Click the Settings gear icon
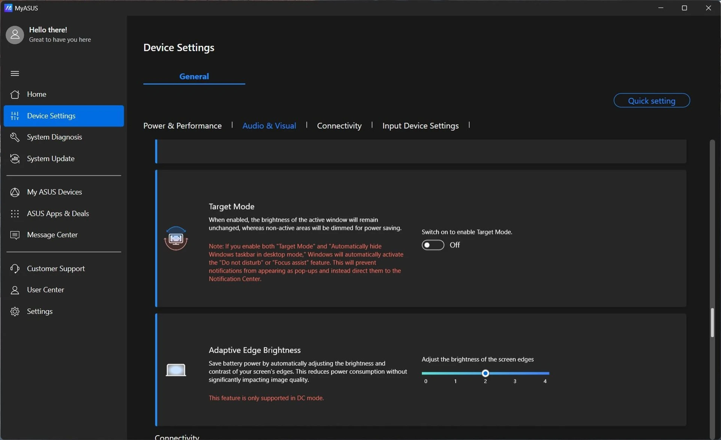Screen dimensions: 721x440 coord(15,311)
